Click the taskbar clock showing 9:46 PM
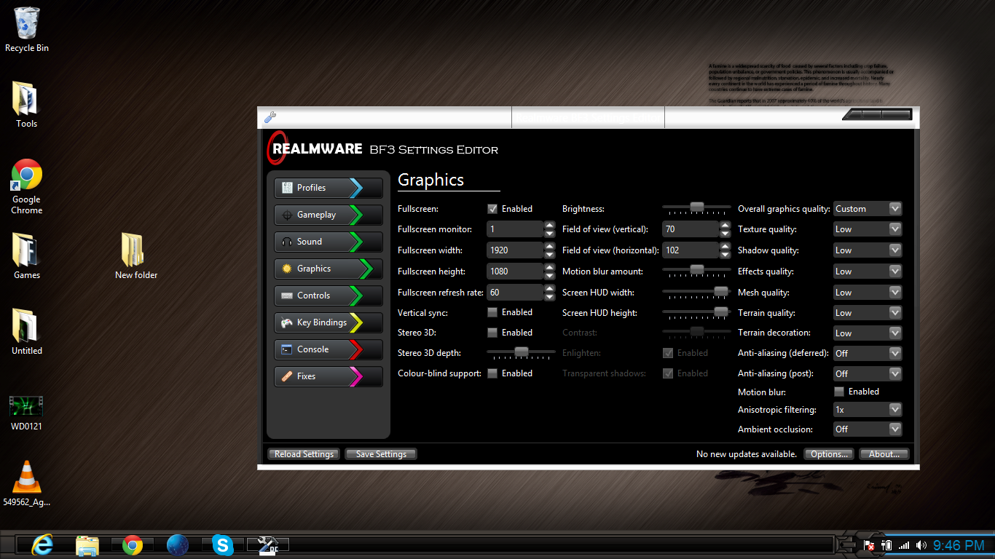Viewport: 995px width, 559px height. [959, 545]
